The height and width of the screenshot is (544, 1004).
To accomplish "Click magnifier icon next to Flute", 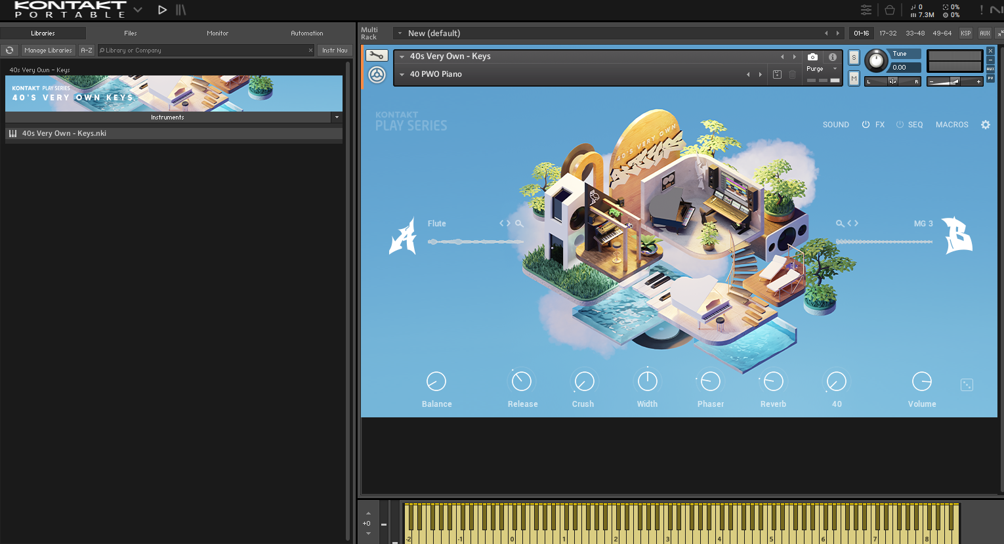I will point(519,224).
